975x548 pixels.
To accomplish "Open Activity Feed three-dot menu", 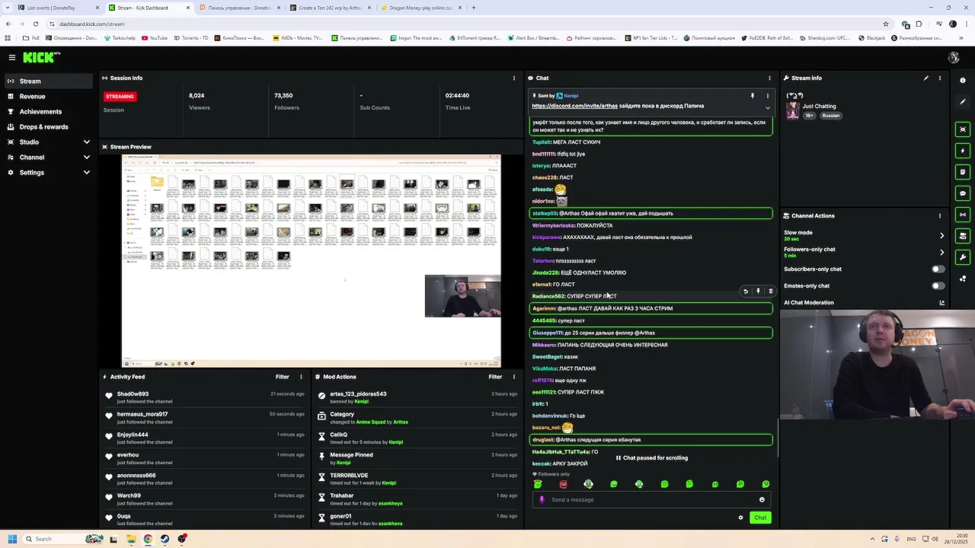I will 301,377.
